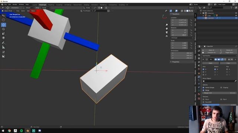238x133 pixels.
Task: Switch to the Layout workspace tab
Action: (35, 5)
